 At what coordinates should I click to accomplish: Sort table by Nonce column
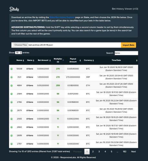point(20,60)
